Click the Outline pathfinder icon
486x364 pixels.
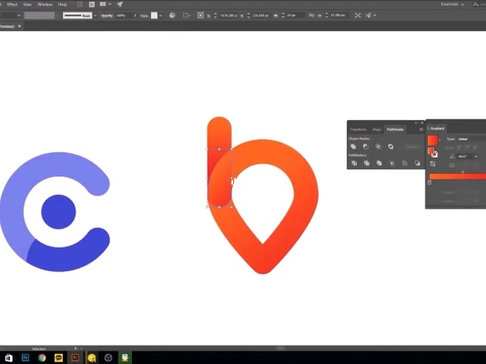coord(404,163)
